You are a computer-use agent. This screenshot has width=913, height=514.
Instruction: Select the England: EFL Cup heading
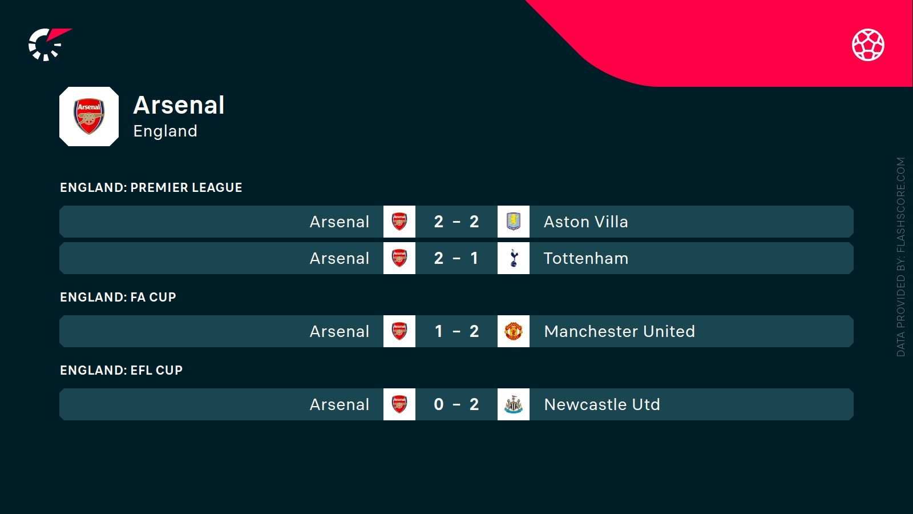(x=122, y=370)
